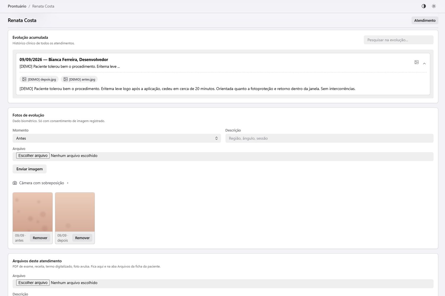Click the Enviar imagem button
The image size is (445, 296).
tap(29, 169)
